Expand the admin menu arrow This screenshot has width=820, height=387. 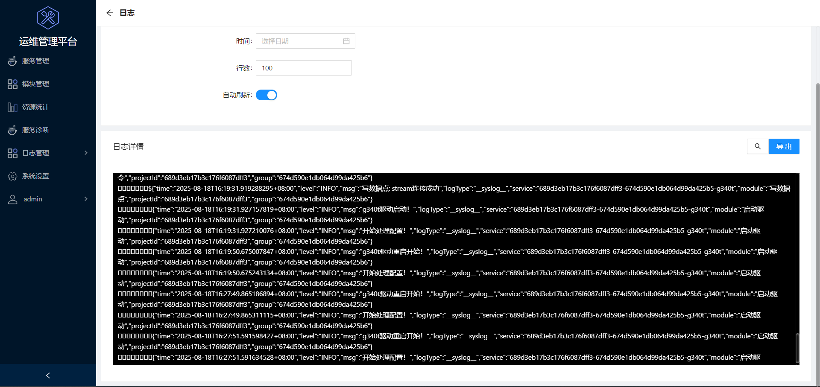click(x=86, y=199)
